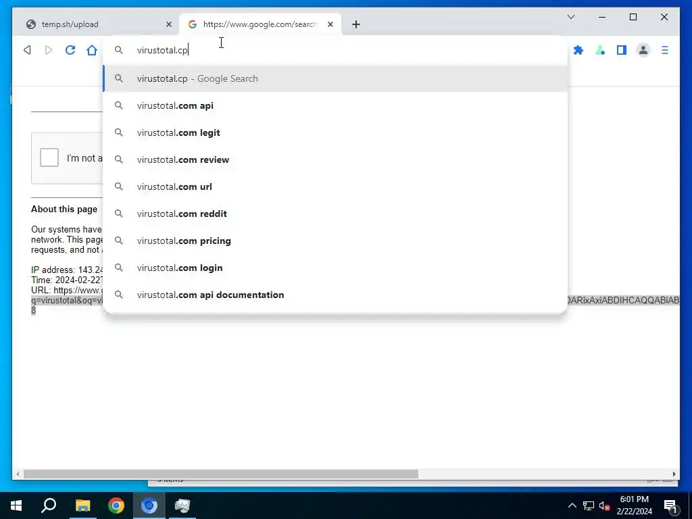Select the active Chromium taskbar icon
Screen dimensions: 692x519
coord(149,505)
